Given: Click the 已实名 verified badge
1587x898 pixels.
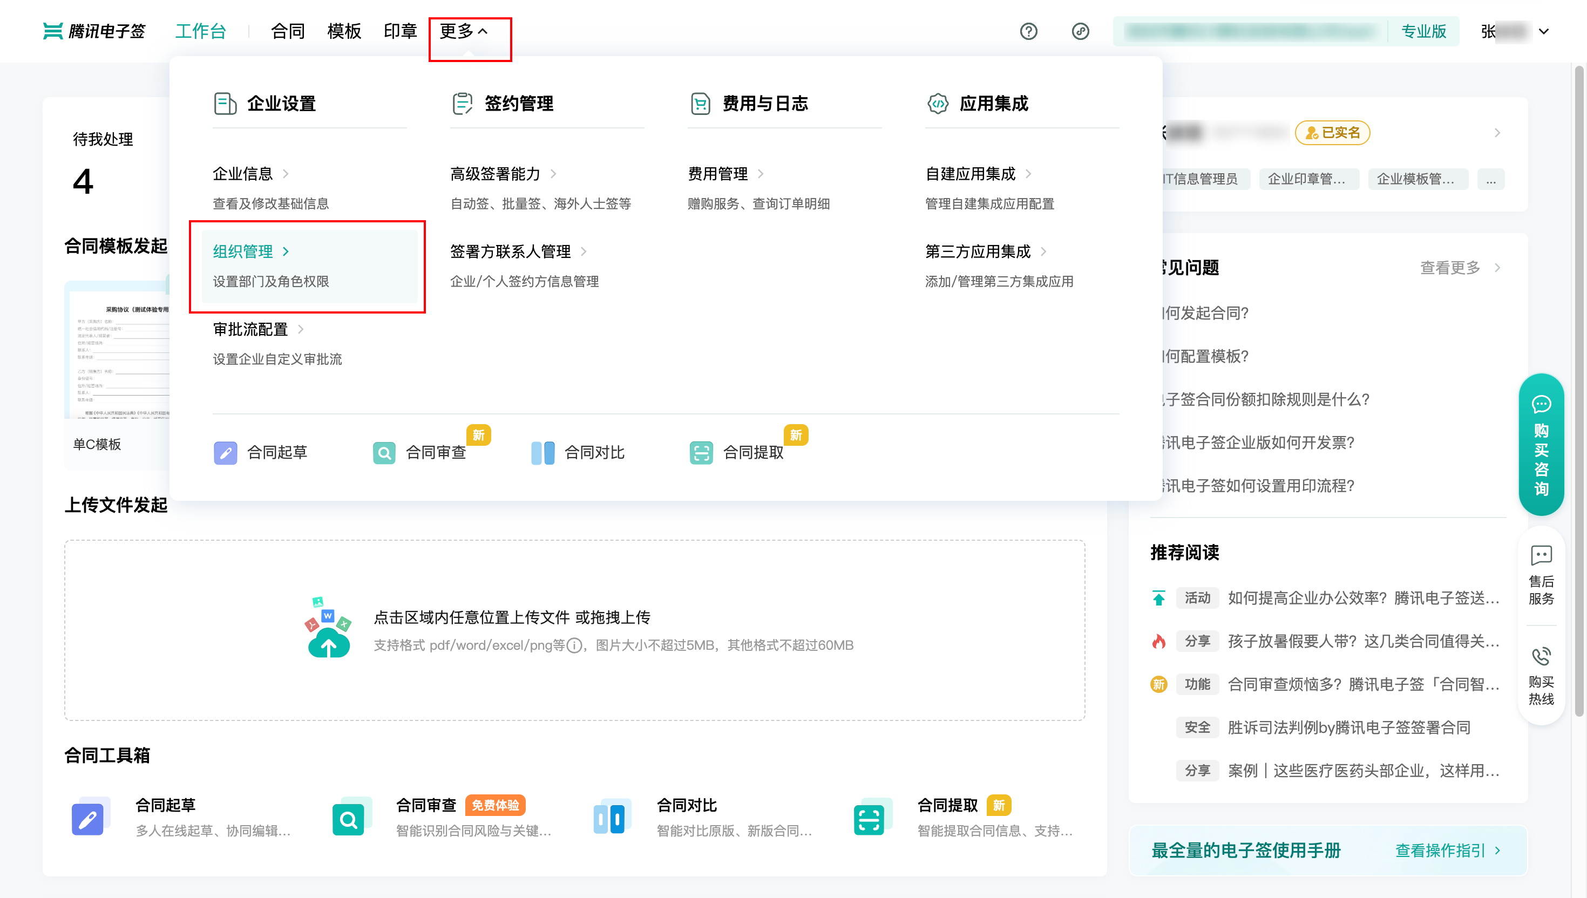Looking at the screenshot, I should pos(1332,133).
